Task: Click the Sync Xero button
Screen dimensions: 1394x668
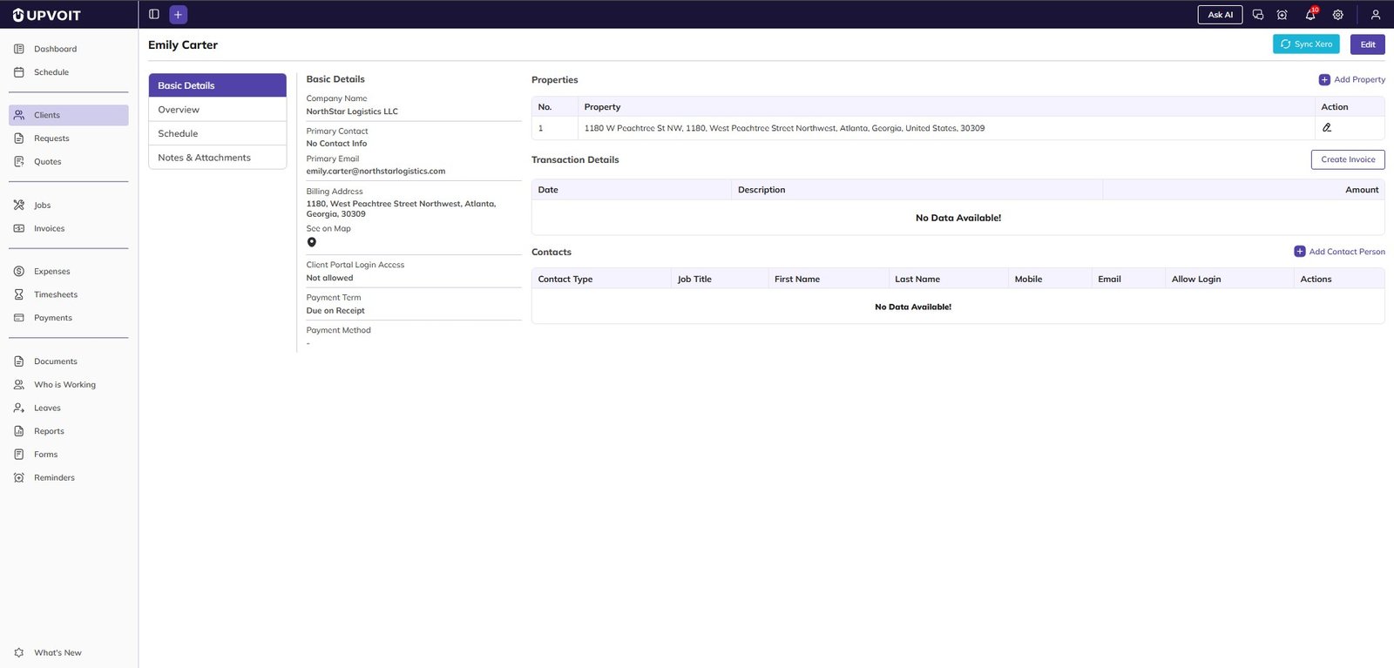Action: (x=1306, y=44)
